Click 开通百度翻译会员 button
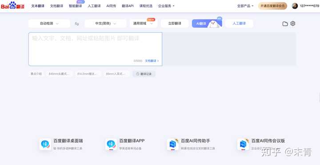320x165 pixels. (x=272, y=6)
